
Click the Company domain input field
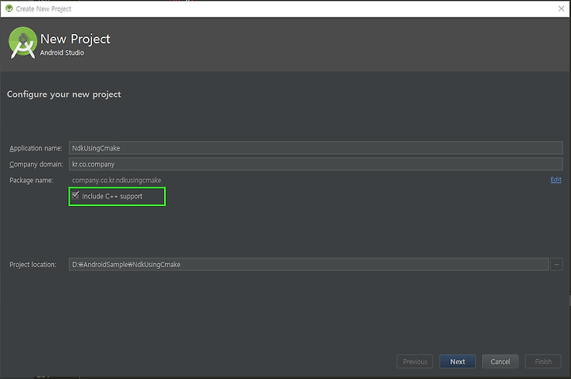pos(316,164)
